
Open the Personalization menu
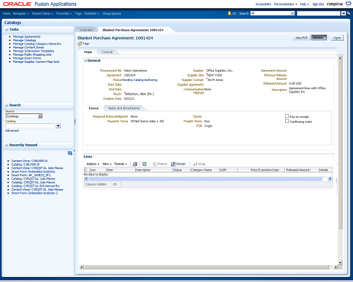click(x=286, y=4)
